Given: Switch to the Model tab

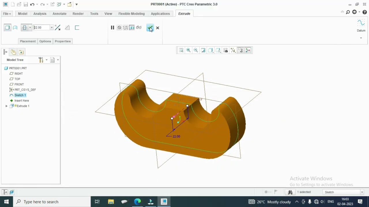Looking at the screenshot, I should (x=22, y=14).
